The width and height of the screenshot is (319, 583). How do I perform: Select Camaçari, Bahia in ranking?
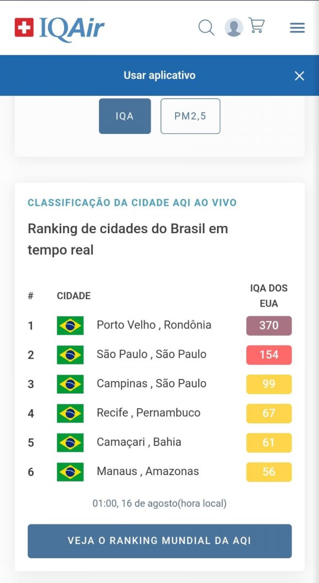(139, 442)
